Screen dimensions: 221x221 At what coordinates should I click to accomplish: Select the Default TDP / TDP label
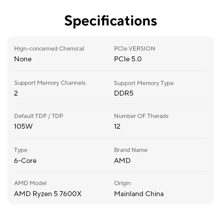(39, 116)
